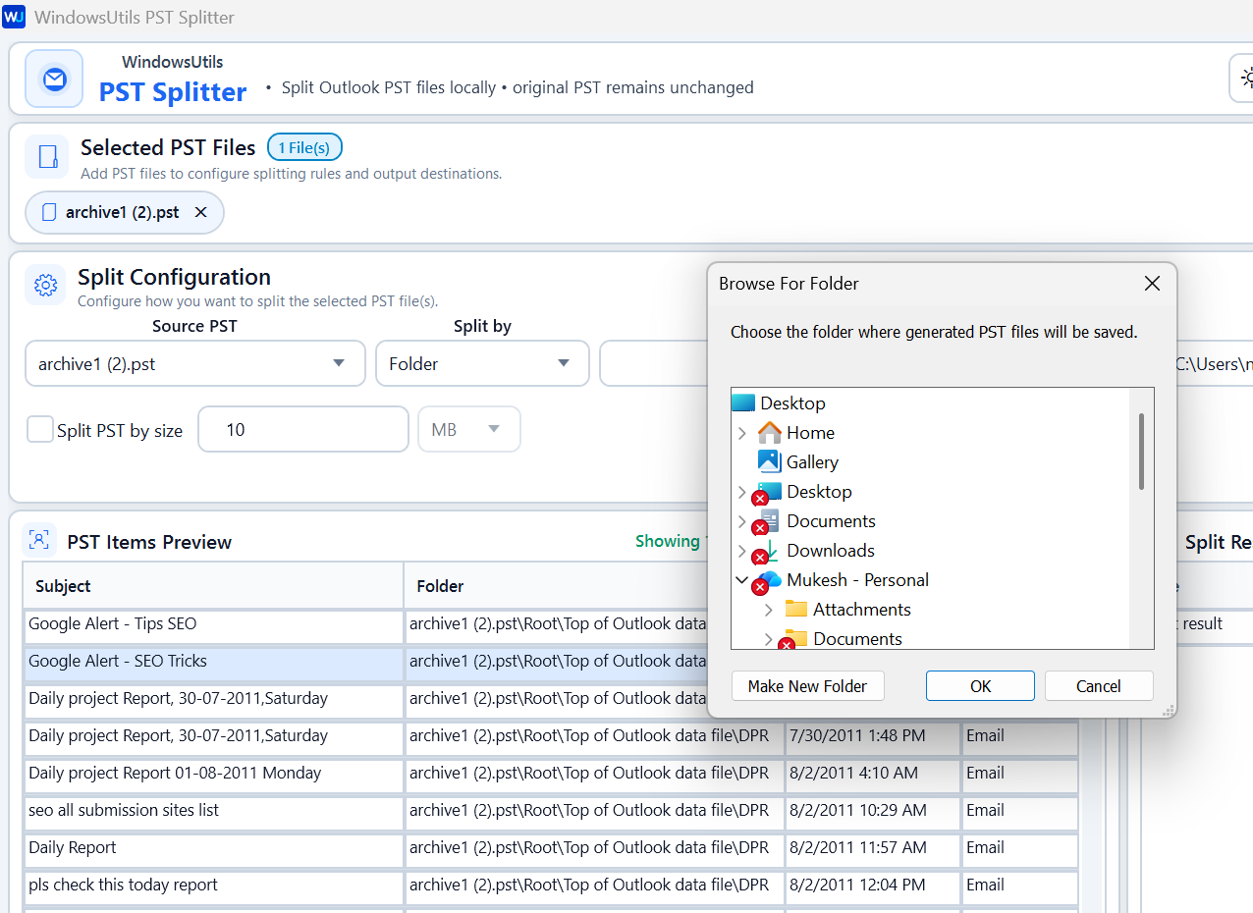
Task: Expand the Documents node above Downloads
Action: click(742, 521)
